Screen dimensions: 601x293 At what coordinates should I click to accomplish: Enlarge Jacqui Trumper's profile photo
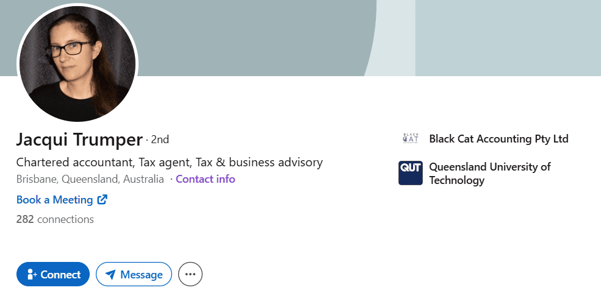click(77, 64)
